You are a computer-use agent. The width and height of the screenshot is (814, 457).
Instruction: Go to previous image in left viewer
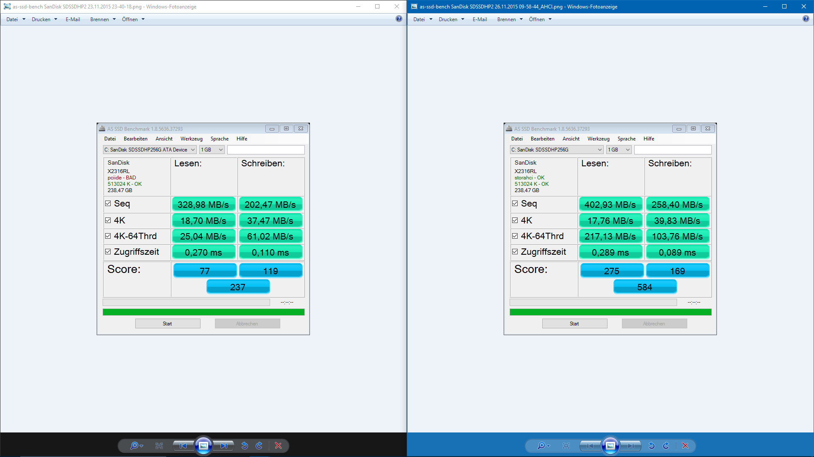183,446
